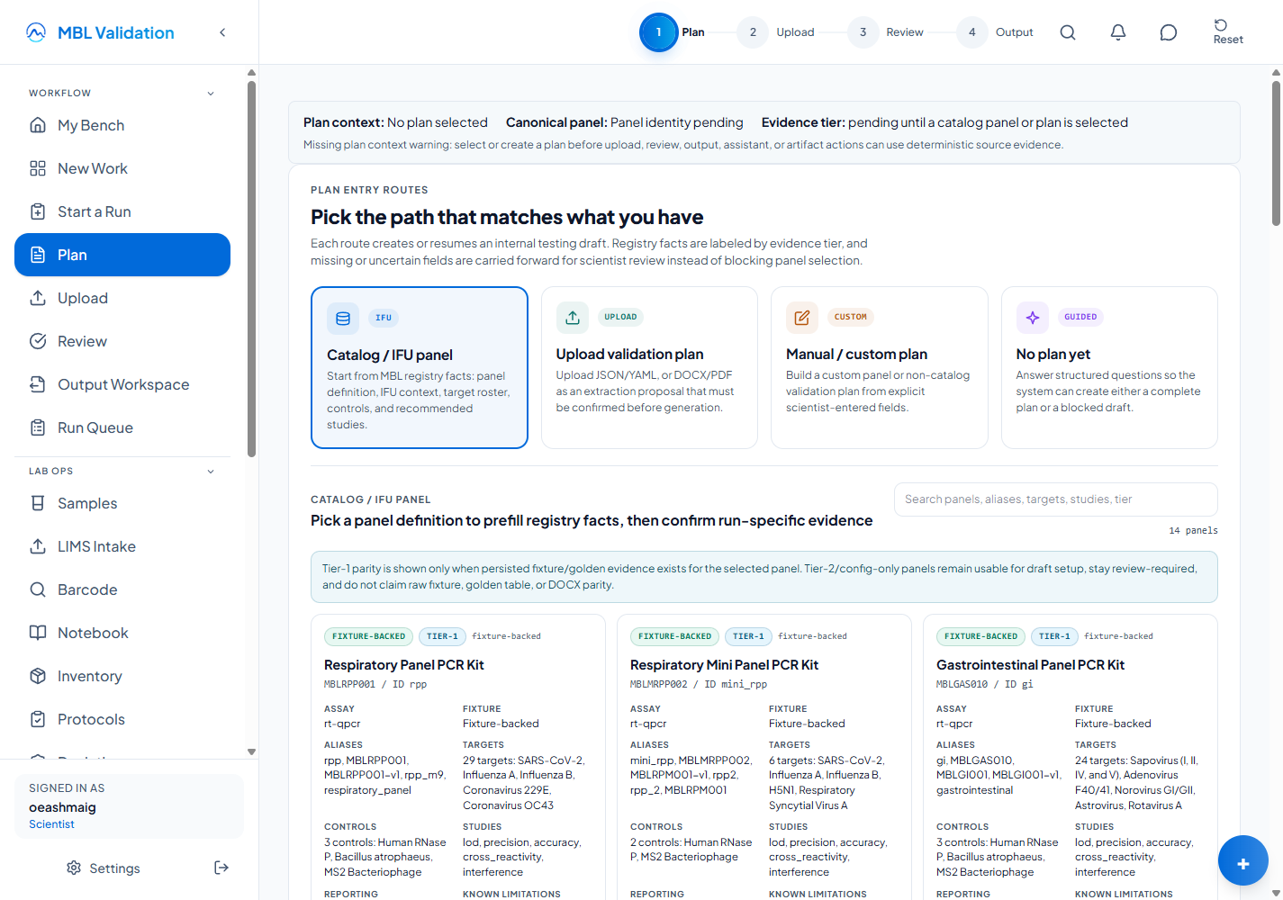Click the '14 panels' count text
Viewport: 1283px width, 900px height.
[1193, 531]
